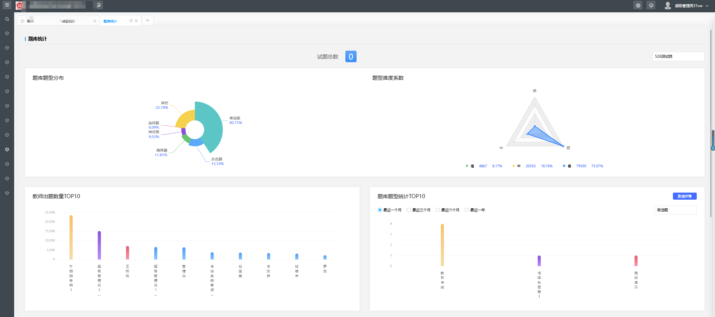This screenshot has width=715, height=317.
Task: Collapse the sidebar with the hamburger icon
Action: [x=7, y=5]
